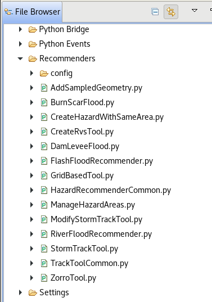Collapse the Recommenders folder
Image resolution: width=212 pixels, height=302 pixels.
point(20,58)
